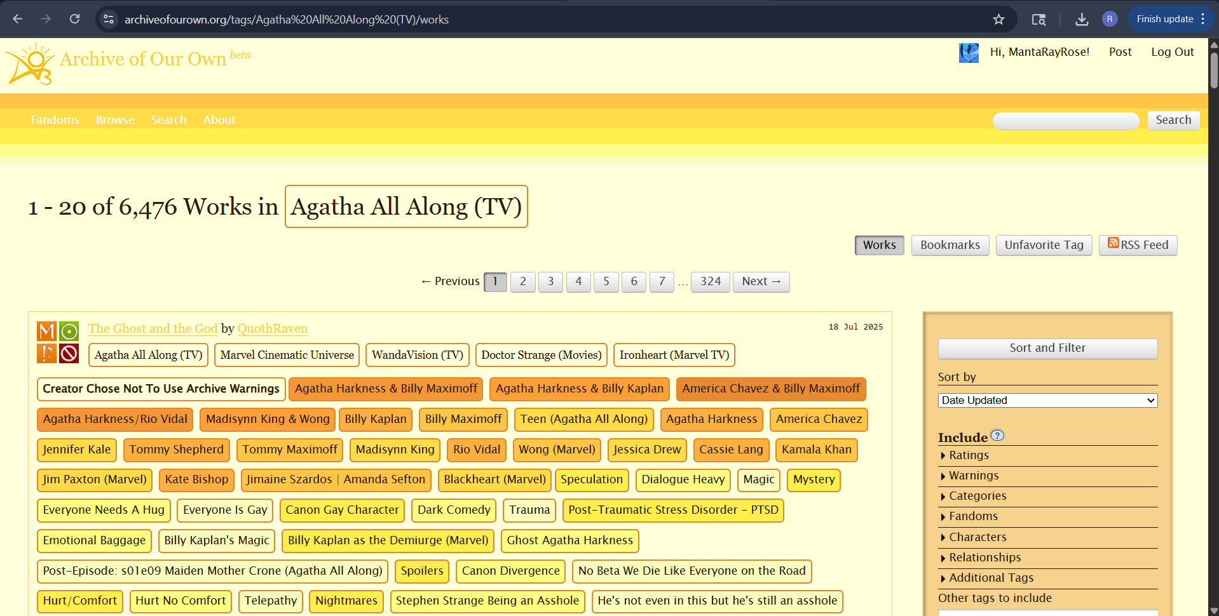
Task: Select the Canon Divergence tag
Action: click(511, 571)
